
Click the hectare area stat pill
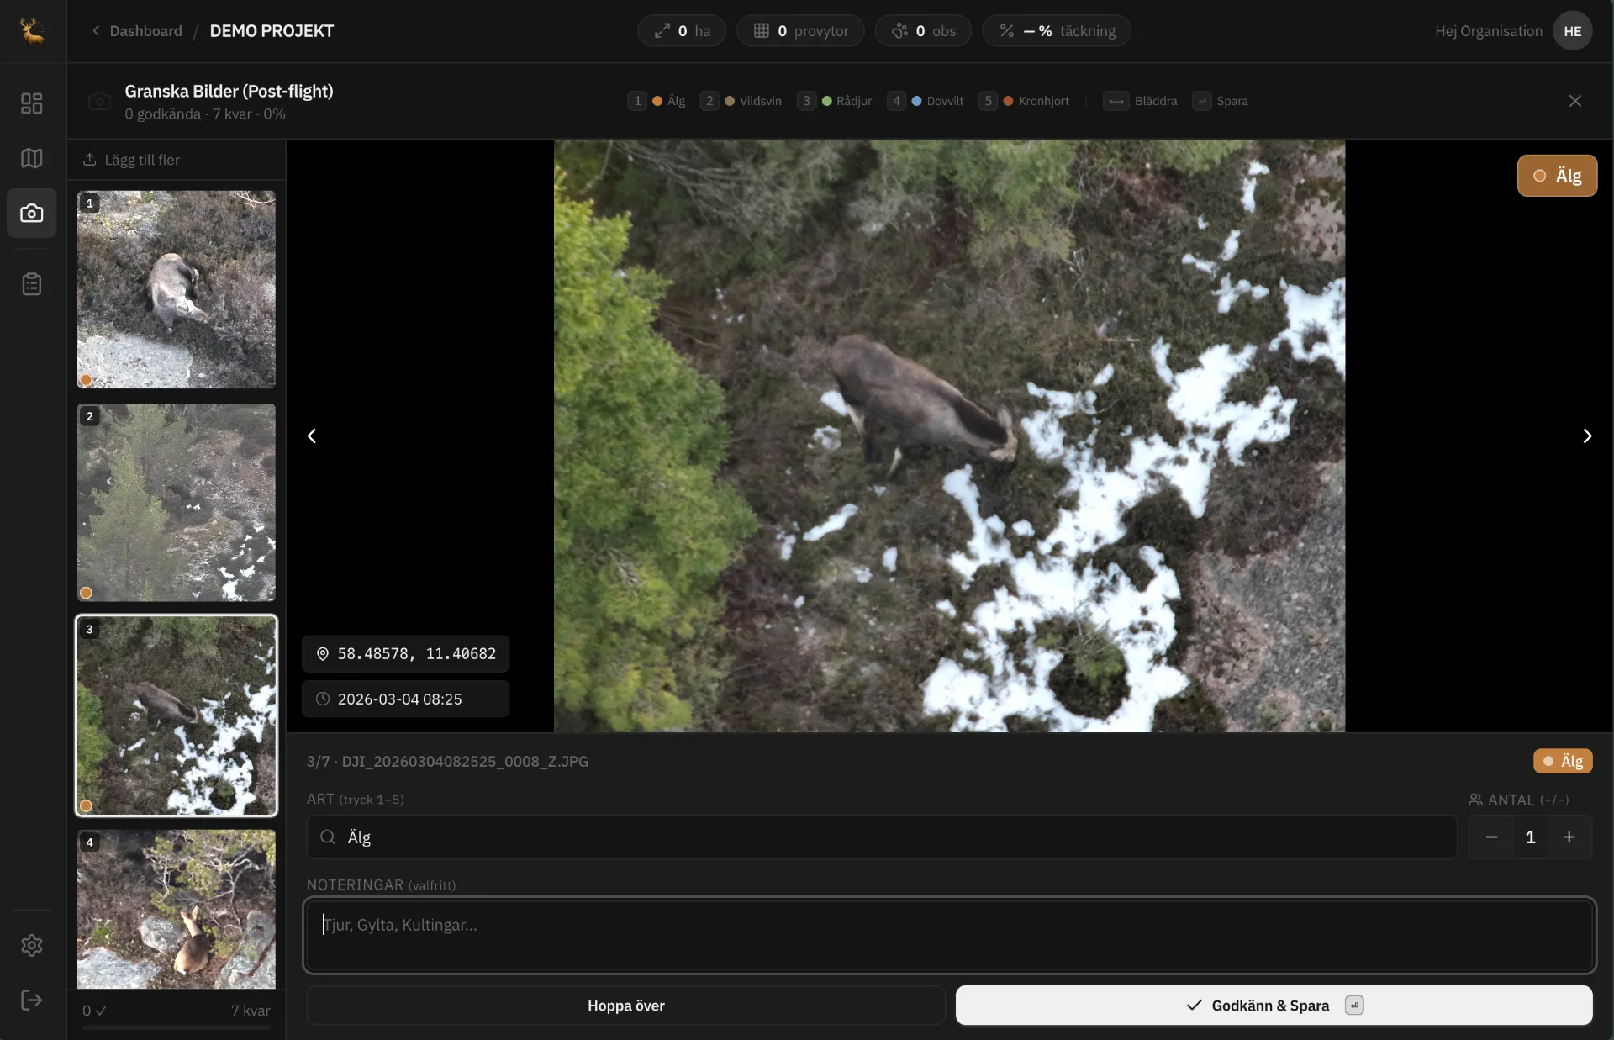(682, 31)
